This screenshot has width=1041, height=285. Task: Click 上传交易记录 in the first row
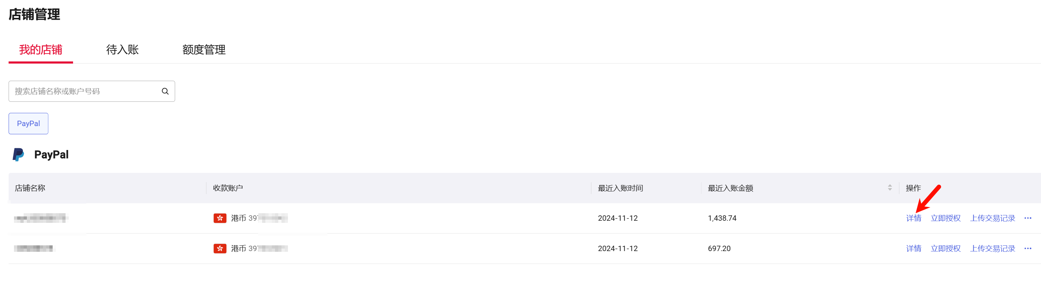click(x=992, y=218)
